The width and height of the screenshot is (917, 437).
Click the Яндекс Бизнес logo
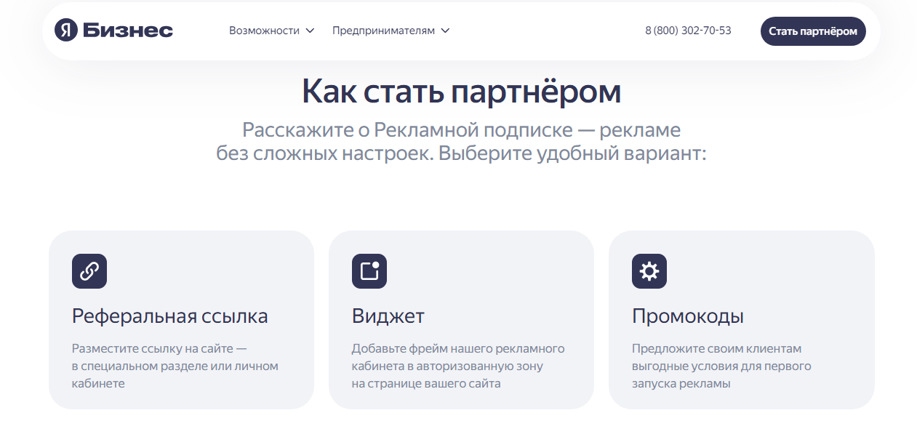(113, 31)
